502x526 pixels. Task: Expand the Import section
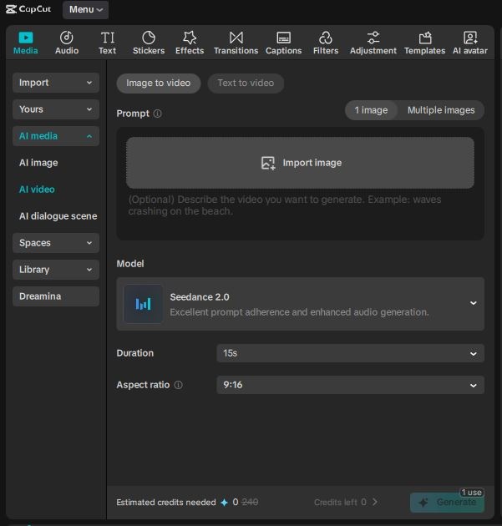click(56, 83)
